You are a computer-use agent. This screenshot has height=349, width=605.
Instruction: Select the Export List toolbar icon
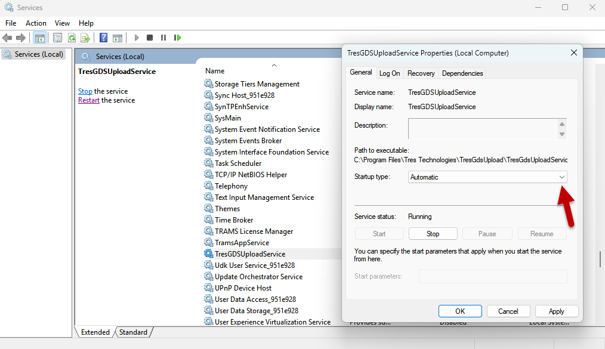coord(85,37)
